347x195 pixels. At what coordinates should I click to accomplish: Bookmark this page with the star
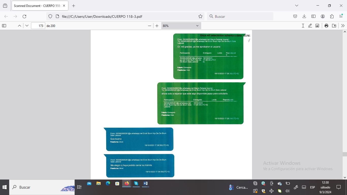[200, 16]
